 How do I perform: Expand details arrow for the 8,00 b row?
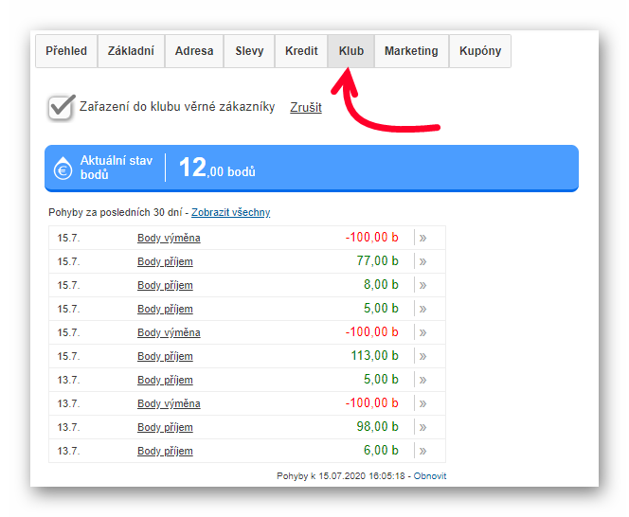click(422, 285)
